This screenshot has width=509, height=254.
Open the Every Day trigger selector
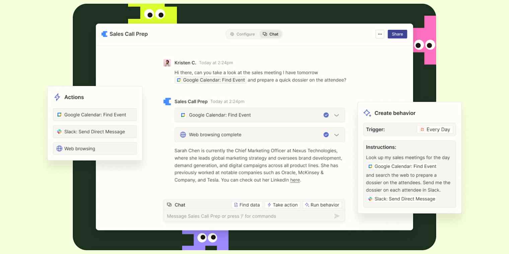435,130
